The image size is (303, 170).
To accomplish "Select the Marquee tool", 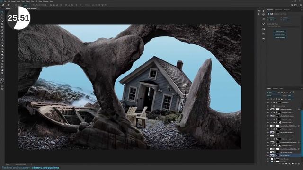I will pos(2,15).
